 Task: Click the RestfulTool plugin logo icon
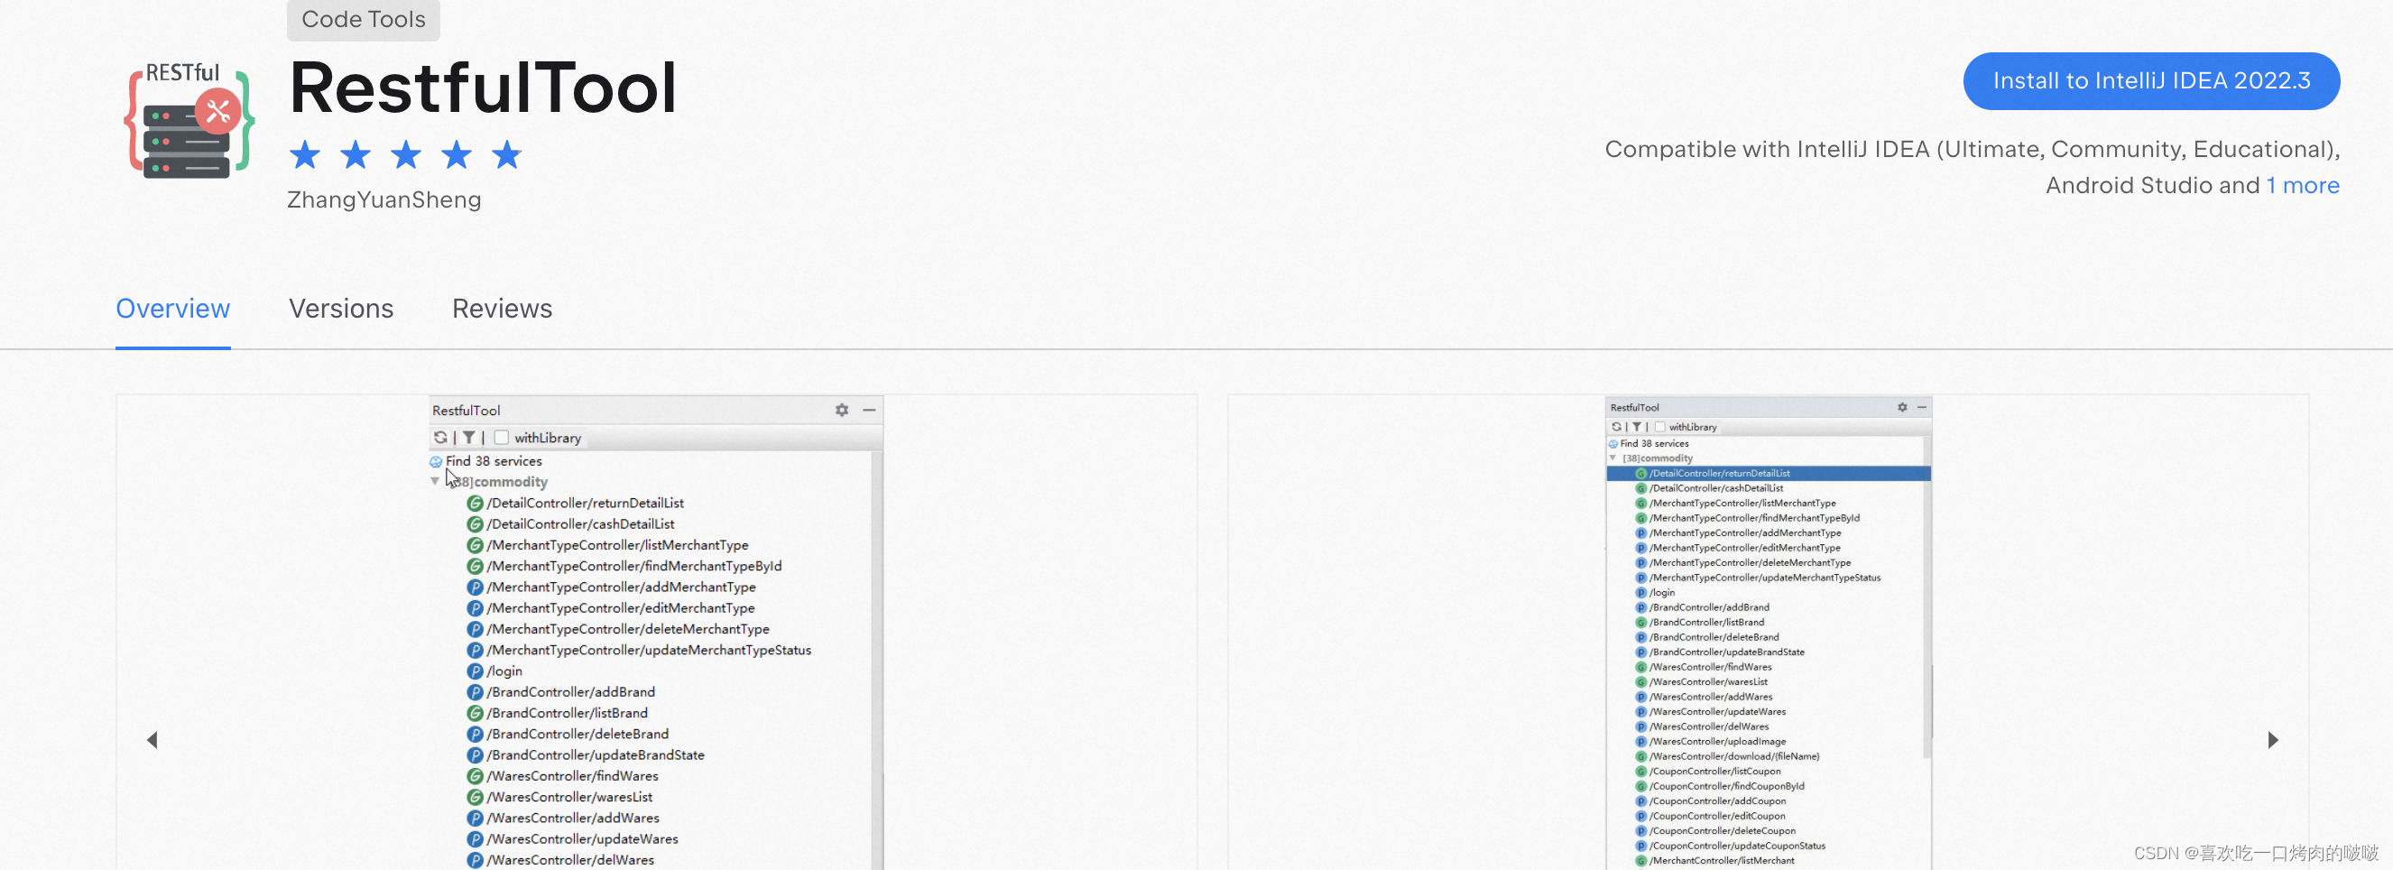(x=189, y=120)
